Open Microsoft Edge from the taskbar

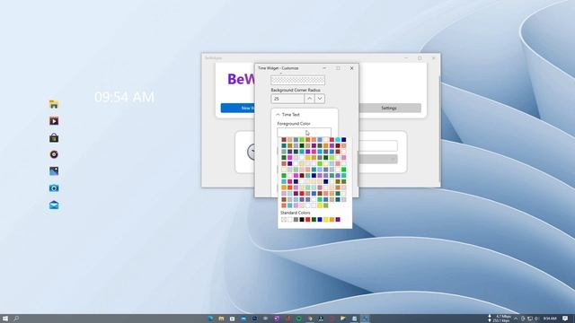[210, 319]
